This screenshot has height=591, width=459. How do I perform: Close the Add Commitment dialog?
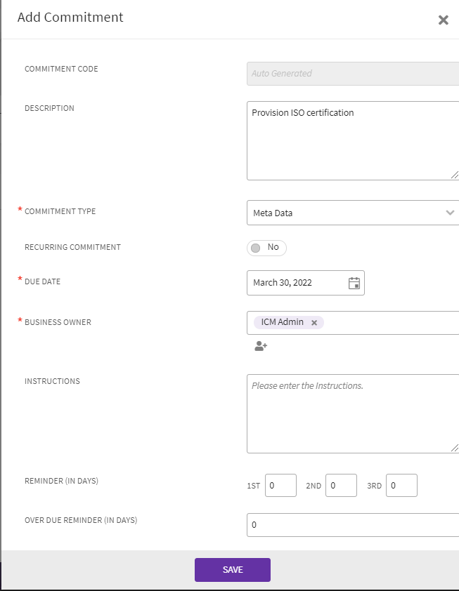[443, 20]
